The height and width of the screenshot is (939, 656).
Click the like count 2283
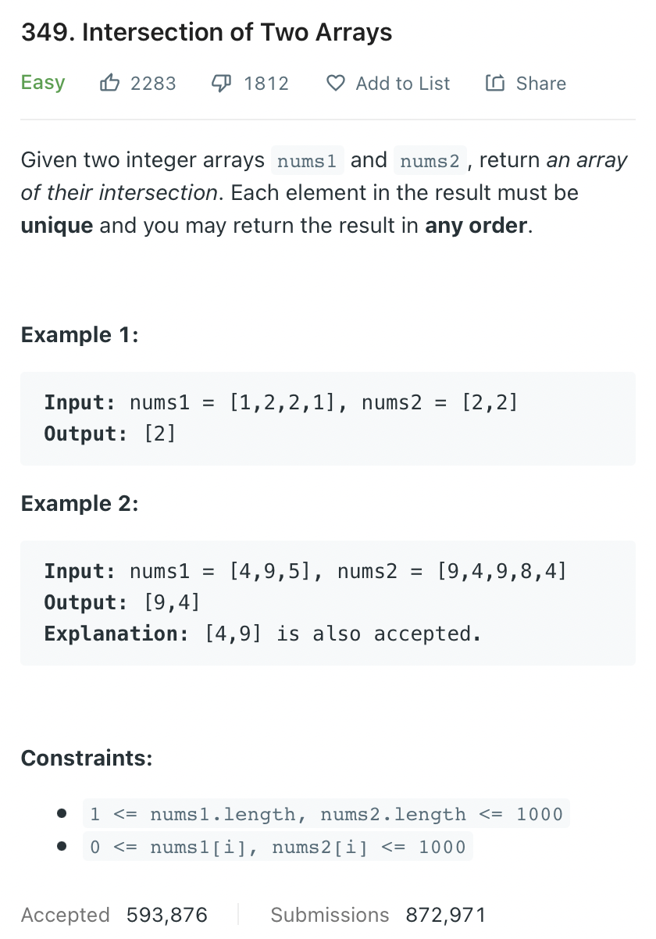tap(153, 83)
